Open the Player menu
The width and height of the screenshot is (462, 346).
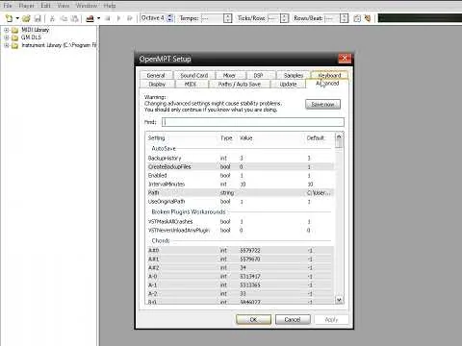point(27,6)
